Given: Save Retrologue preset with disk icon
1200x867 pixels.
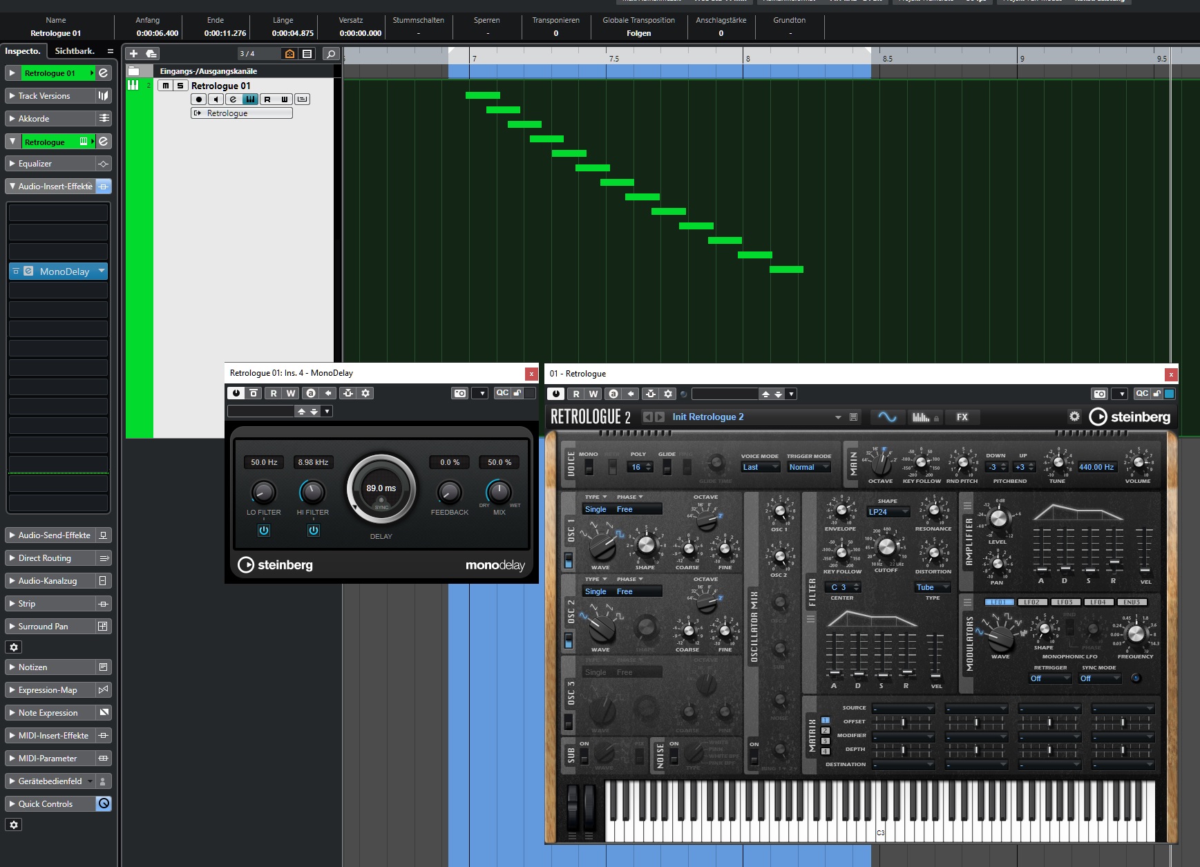Looking at the screenshot, I should click(854, 417).
